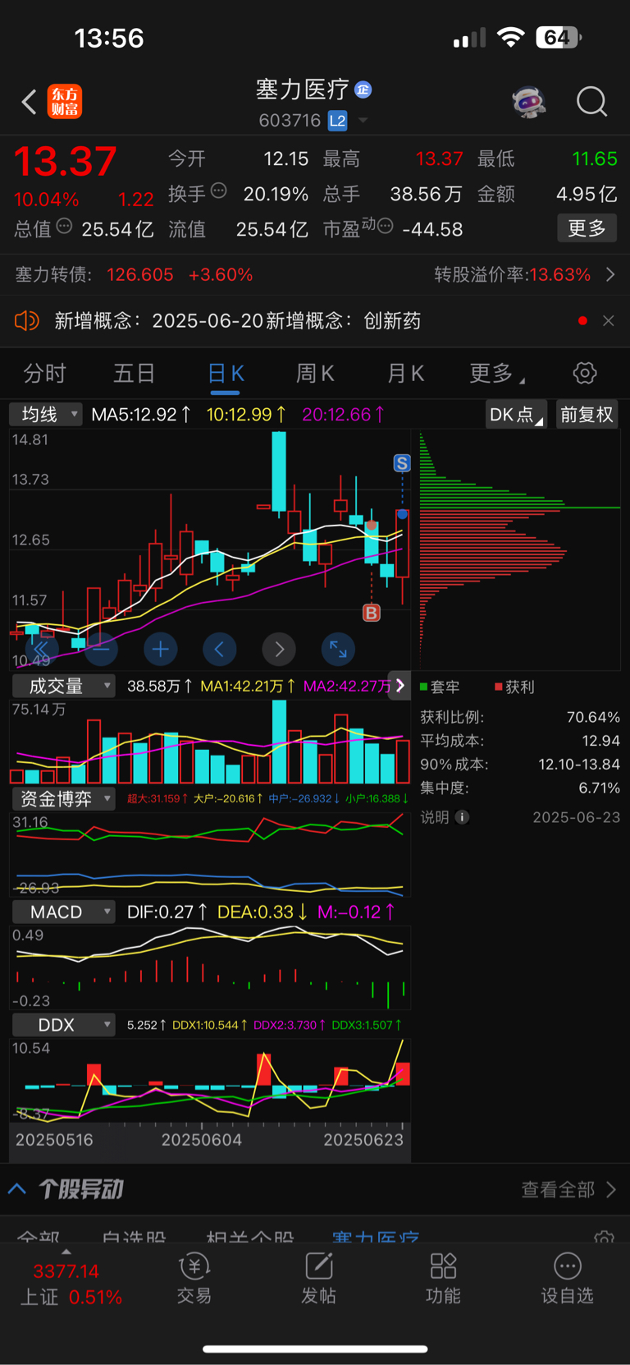
Task: Tap the info icon beside 换手
Action: 219,191
